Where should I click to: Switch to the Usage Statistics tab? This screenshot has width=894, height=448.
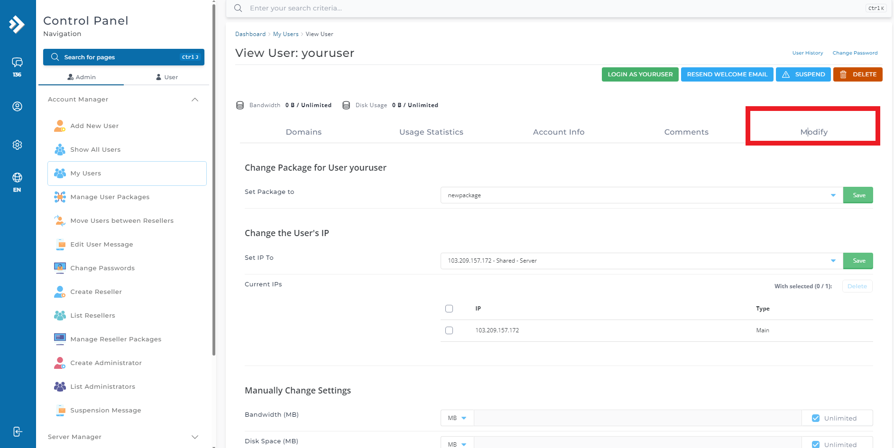tap(431, 132)
